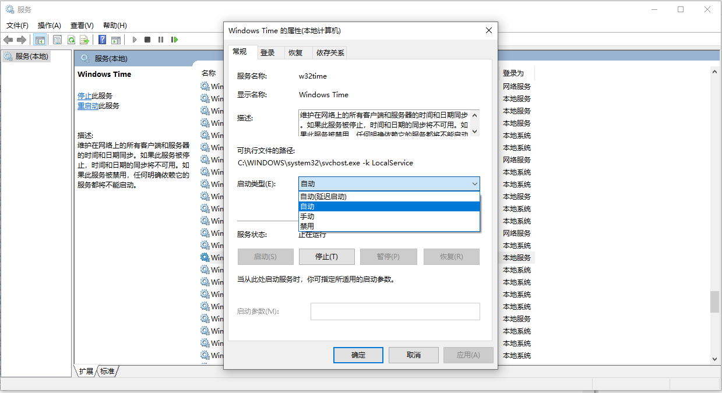The height and width of the screenshot is (393, 722).
Task: Click the stop service square icon
Action: 148,40
